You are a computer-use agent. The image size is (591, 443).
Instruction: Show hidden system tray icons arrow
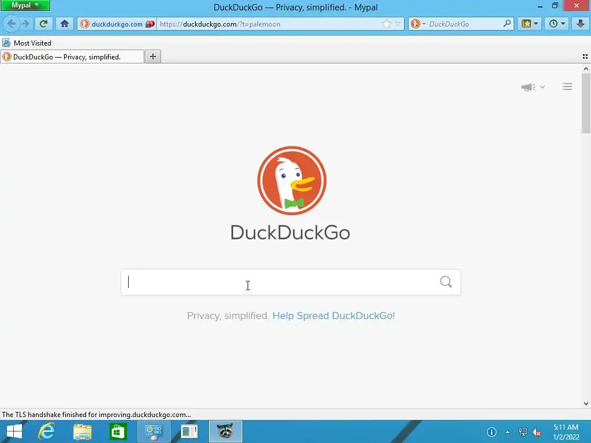click(507, 432)
